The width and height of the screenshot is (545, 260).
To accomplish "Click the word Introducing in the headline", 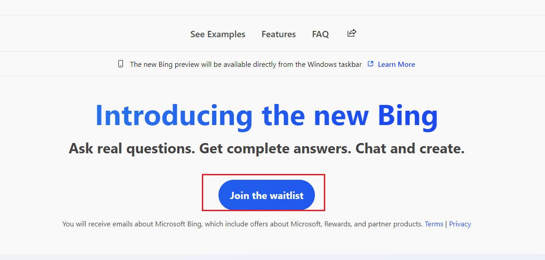I will pyautogui.click(x=174, y=115).
